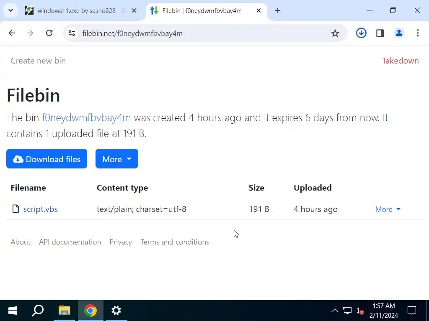Click the address bar URL

(x=132, y=33)
